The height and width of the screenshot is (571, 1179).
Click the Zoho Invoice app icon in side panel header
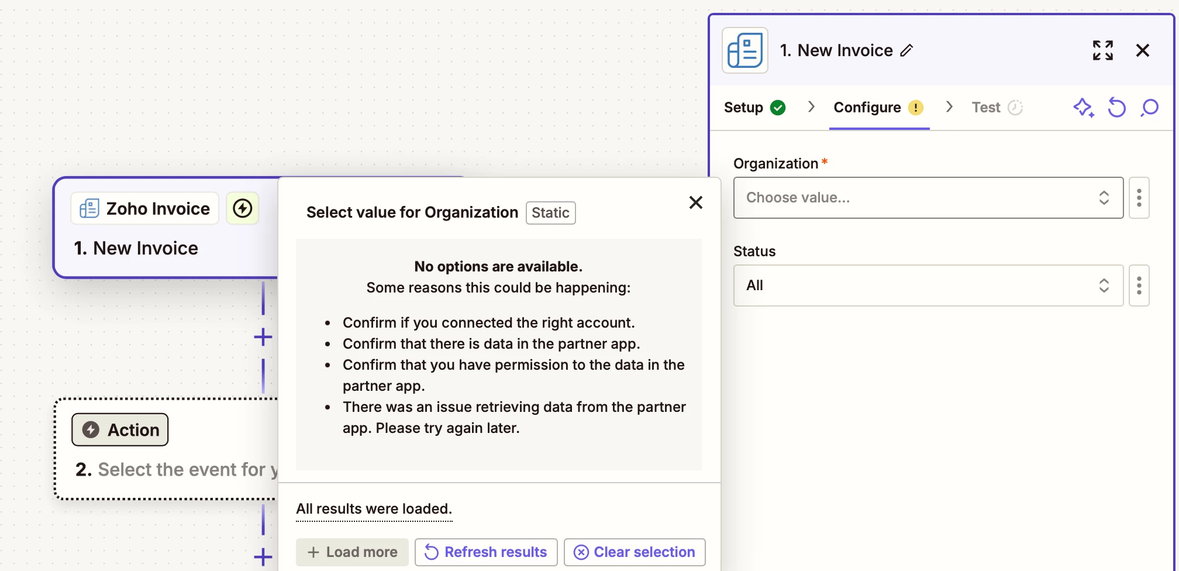click(x=744, y=50)
